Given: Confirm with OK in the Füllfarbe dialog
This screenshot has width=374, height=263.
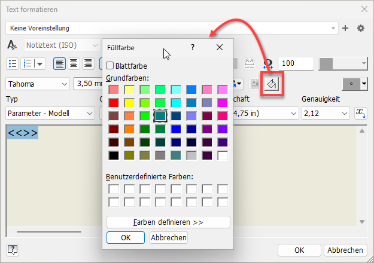Looking at the screenshot, I should tap(126, 237).
